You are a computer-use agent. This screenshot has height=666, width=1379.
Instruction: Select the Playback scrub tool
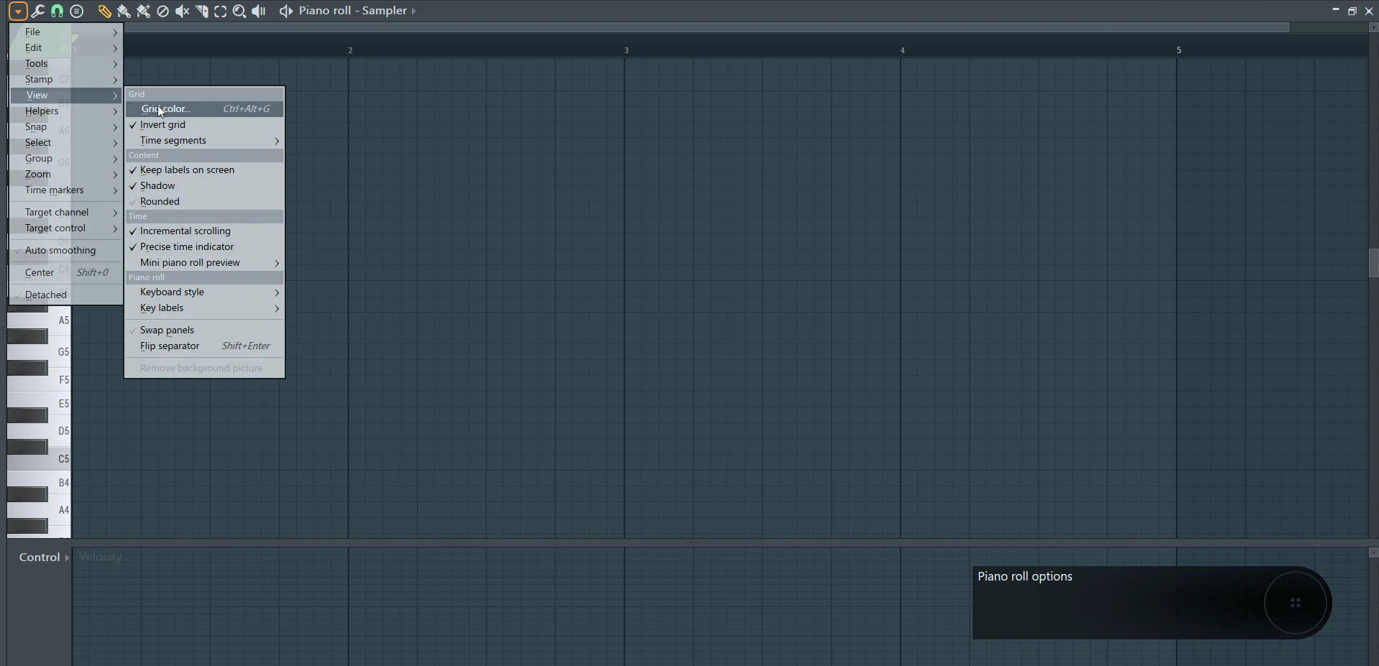pos(259,11)
